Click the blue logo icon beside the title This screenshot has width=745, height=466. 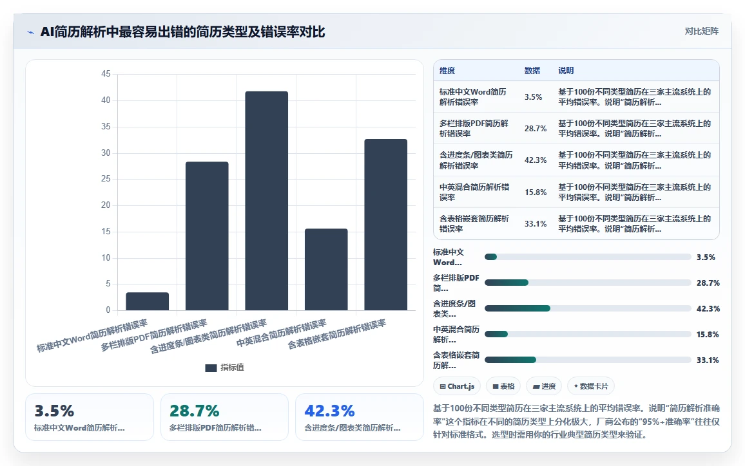[x=31, y=32]
